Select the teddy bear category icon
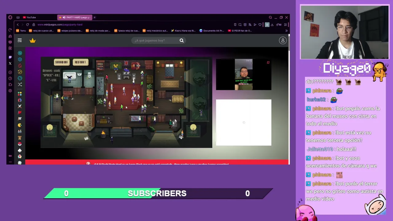 coord(20,138)
